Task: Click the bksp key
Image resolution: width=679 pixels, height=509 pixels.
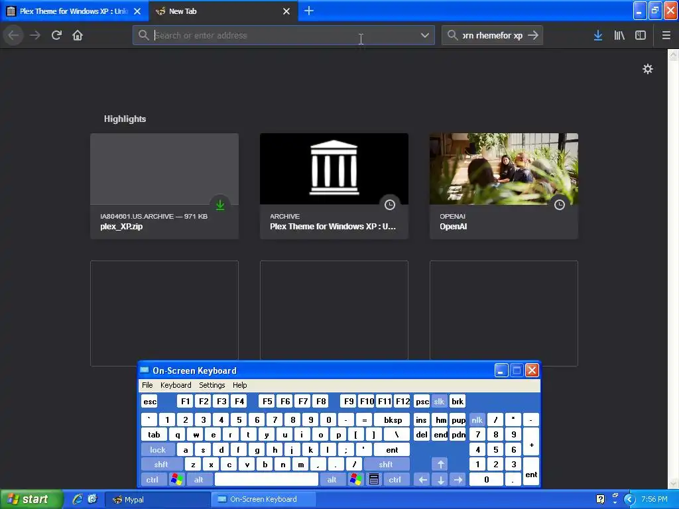Action: (x=393, y=420)
